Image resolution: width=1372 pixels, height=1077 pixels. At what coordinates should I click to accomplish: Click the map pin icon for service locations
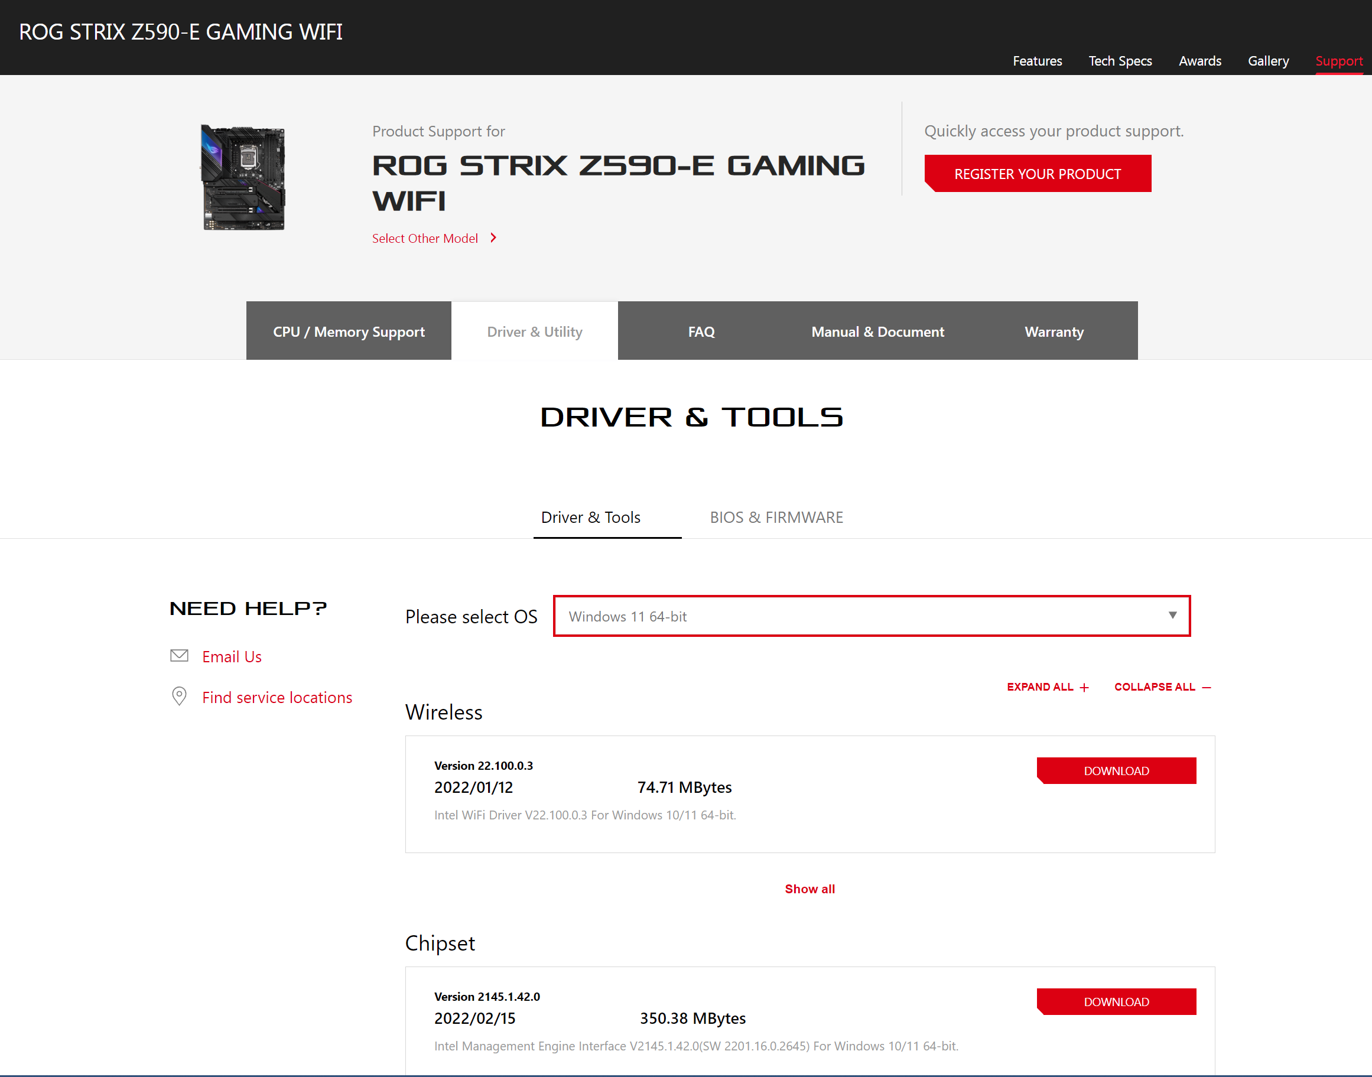click(x=179, y=696)
